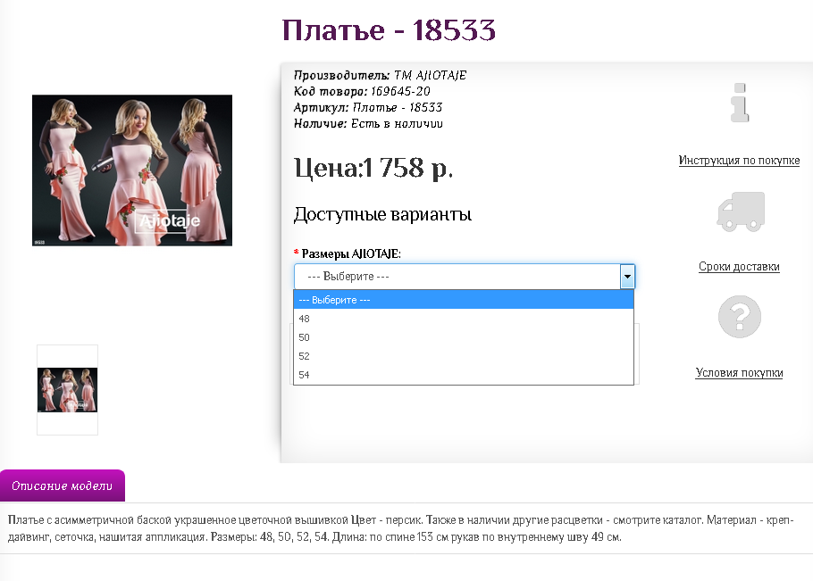Click the Производитель: TM AJIOTAJE line
Viewport: 813px width, 581px height.
pyautogui.click(x=380, y=76)
